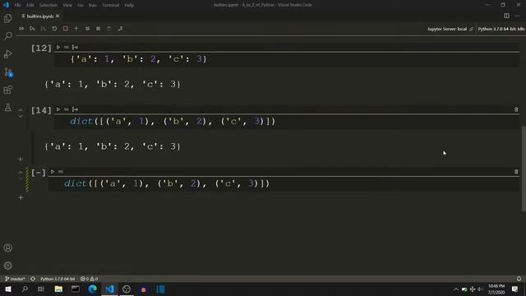Screen dimensions: 526x296
Task: Split the editor to the right
Action: 506,16
